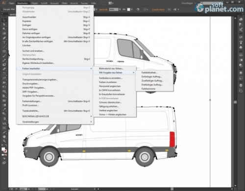This screenshot has height=191, width=245.
Task: Select the Type tool
Action: pos(4,43)
